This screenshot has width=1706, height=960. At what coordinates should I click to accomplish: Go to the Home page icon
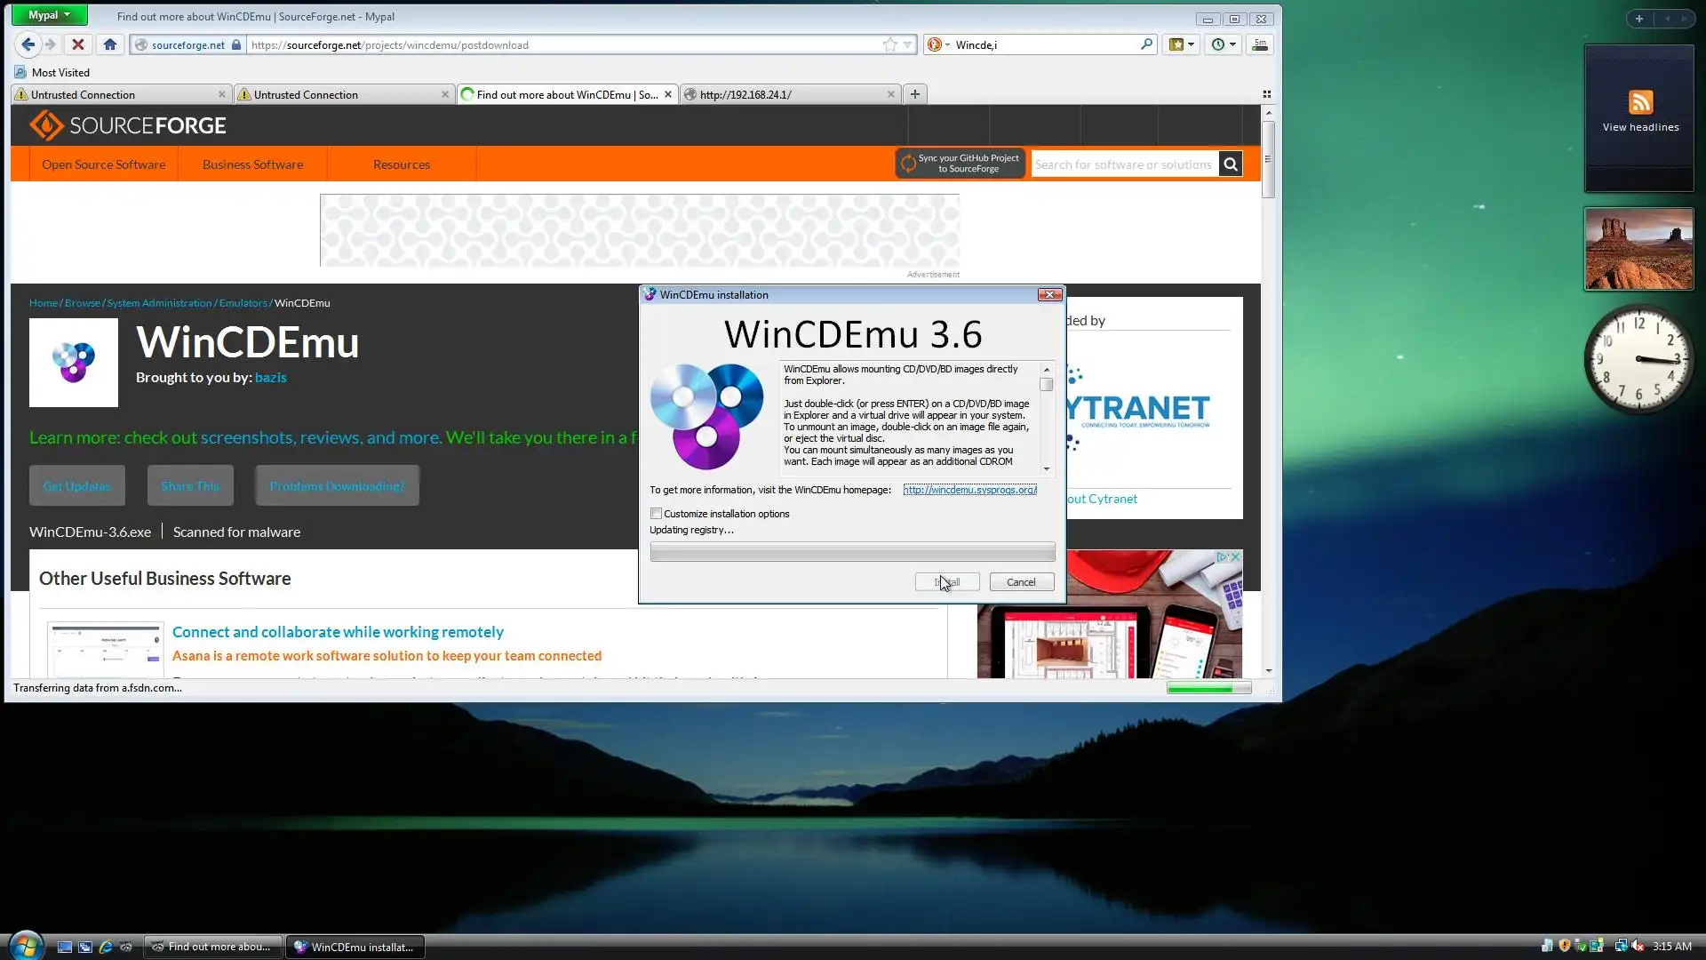(x=110, y=44)
